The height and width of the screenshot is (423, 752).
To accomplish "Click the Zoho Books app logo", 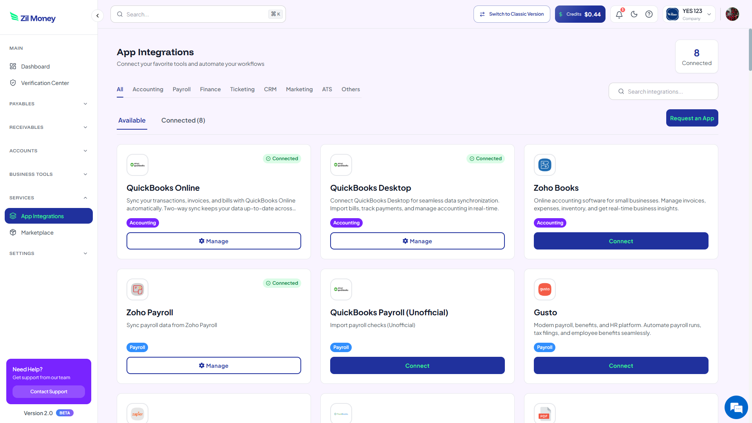I will pyautogui.click(x=545, y=165).
